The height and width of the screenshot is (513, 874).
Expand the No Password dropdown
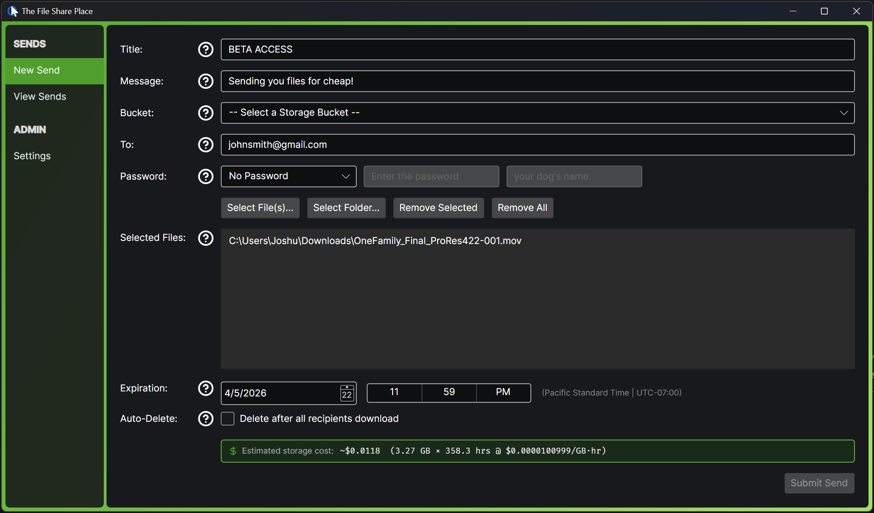[288, 176]
